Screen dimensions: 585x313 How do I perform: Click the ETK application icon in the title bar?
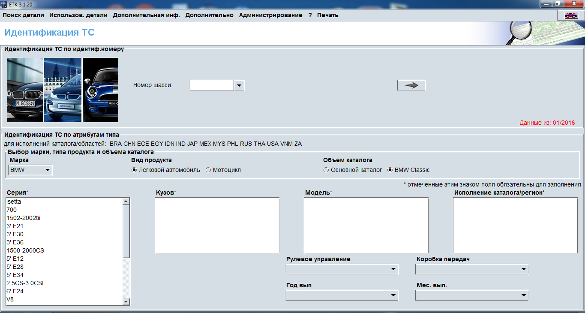(x=4, y=4)
